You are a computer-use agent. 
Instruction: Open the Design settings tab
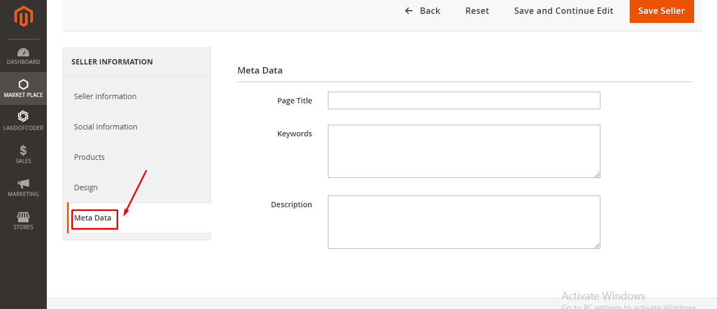pyautogui.click(x=86, y=187)
